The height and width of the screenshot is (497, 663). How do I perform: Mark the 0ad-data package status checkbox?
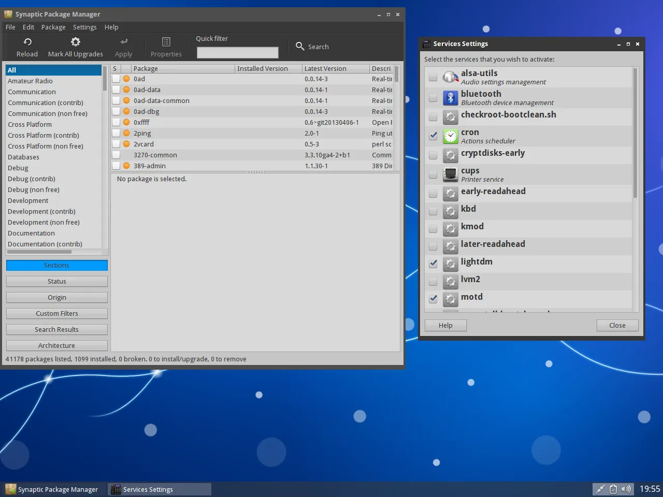(116, 90)
